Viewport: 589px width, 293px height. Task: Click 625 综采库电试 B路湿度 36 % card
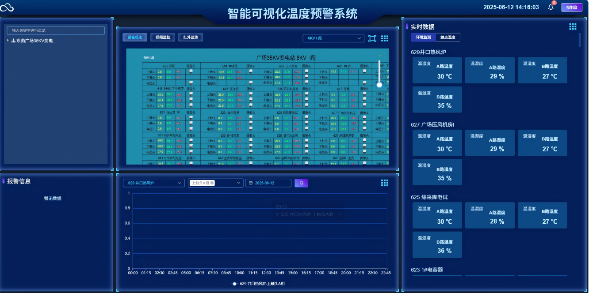pos(437,244)
